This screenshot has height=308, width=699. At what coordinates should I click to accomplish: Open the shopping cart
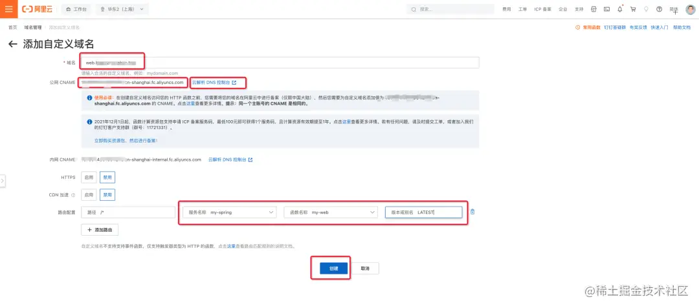click(633, 9)
